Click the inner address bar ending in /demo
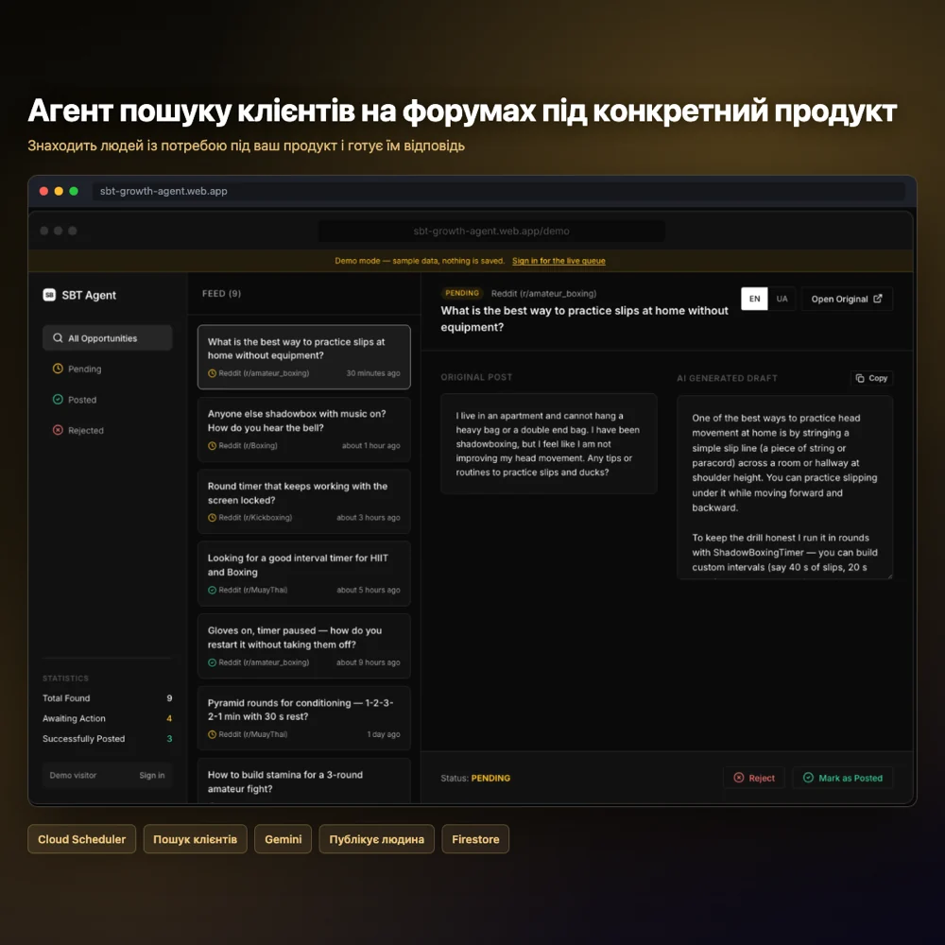The image size is (945, 945). (x=491, y=231)
